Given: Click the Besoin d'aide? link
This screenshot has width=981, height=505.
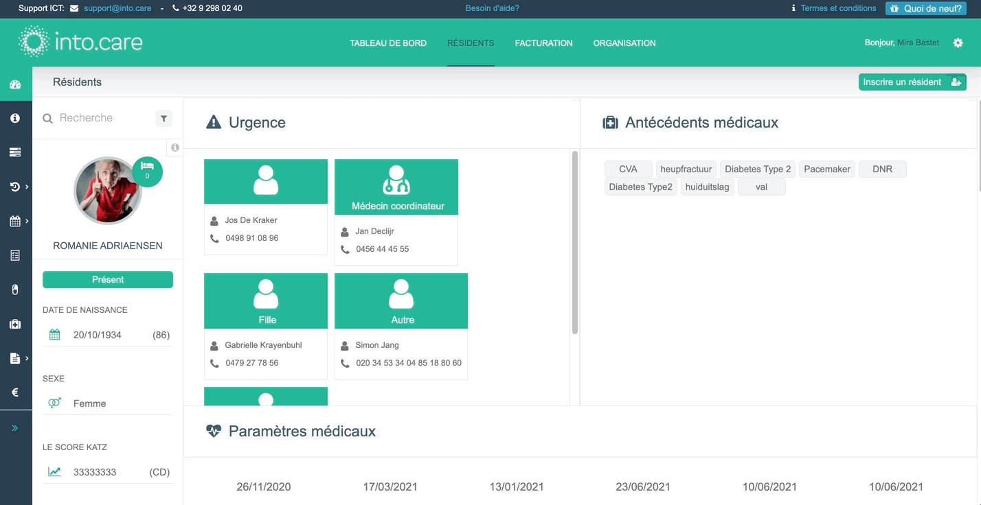Looking at the screenshot, I should pos(493,8).
